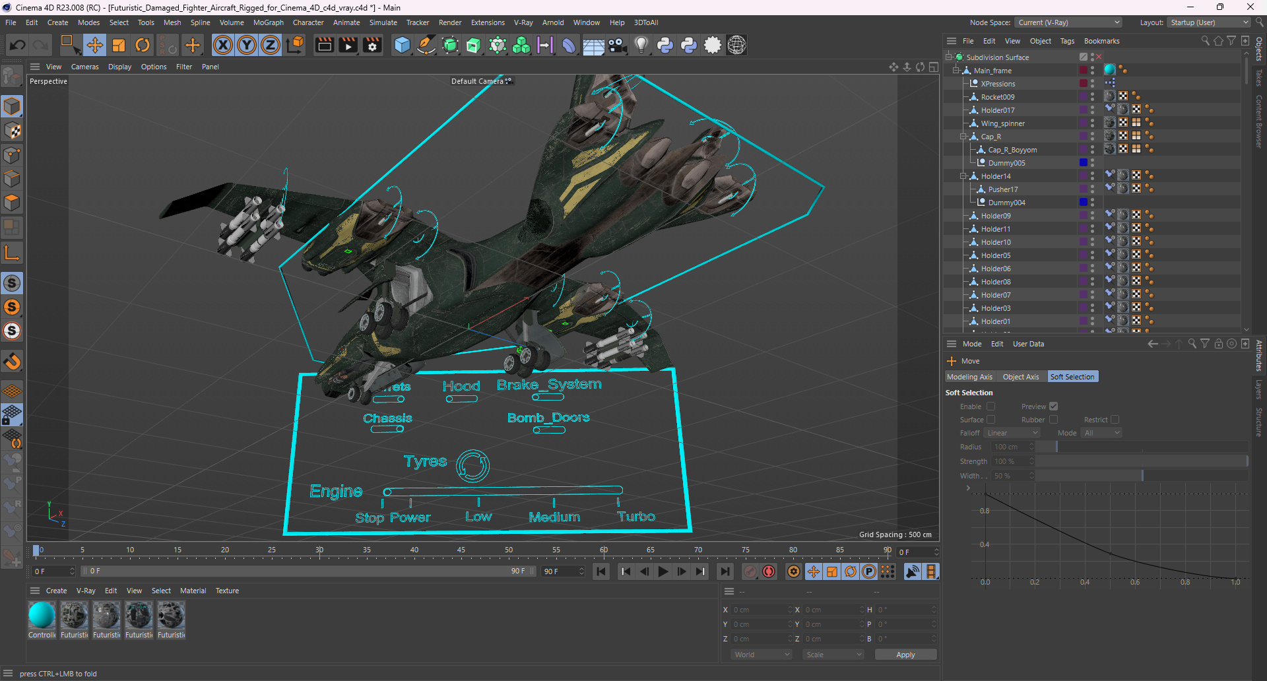Toggle Restrict checkbox
Viewport: 1267px width, 681px height.
click(x=1115, y=420)
